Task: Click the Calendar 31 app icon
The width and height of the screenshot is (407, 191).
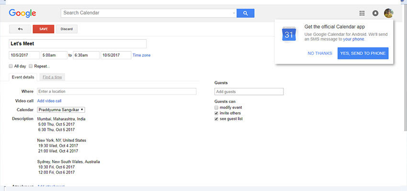Action: pos(289,34)
